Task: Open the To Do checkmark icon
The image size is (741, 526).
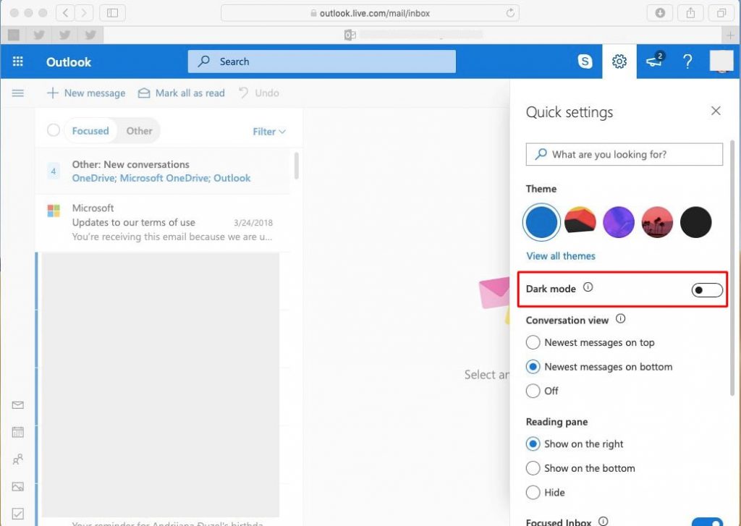Action: (x=18, y=513)
